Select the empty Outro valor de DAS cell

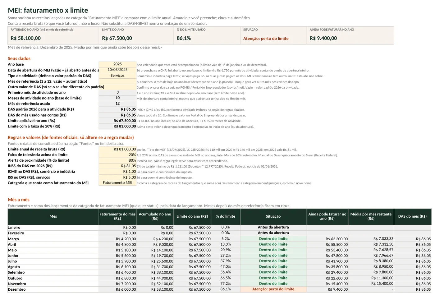(x=117, y=87)
